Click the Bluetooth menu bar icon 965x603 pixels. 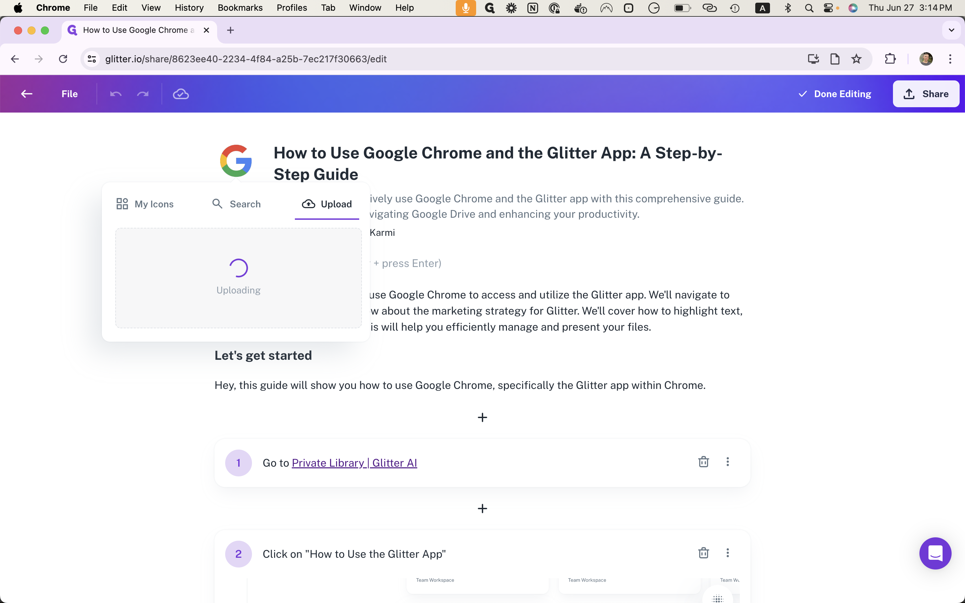787,8
